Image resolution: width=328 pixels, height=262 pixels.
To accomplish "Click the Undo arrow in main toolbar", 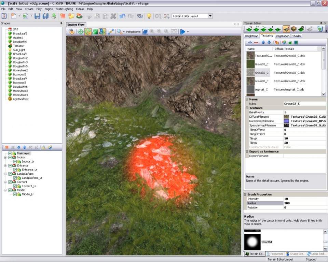I will tap(122, 16).
